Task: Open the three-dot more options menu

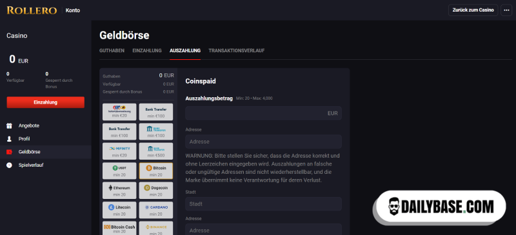Action: coord(506,10)
